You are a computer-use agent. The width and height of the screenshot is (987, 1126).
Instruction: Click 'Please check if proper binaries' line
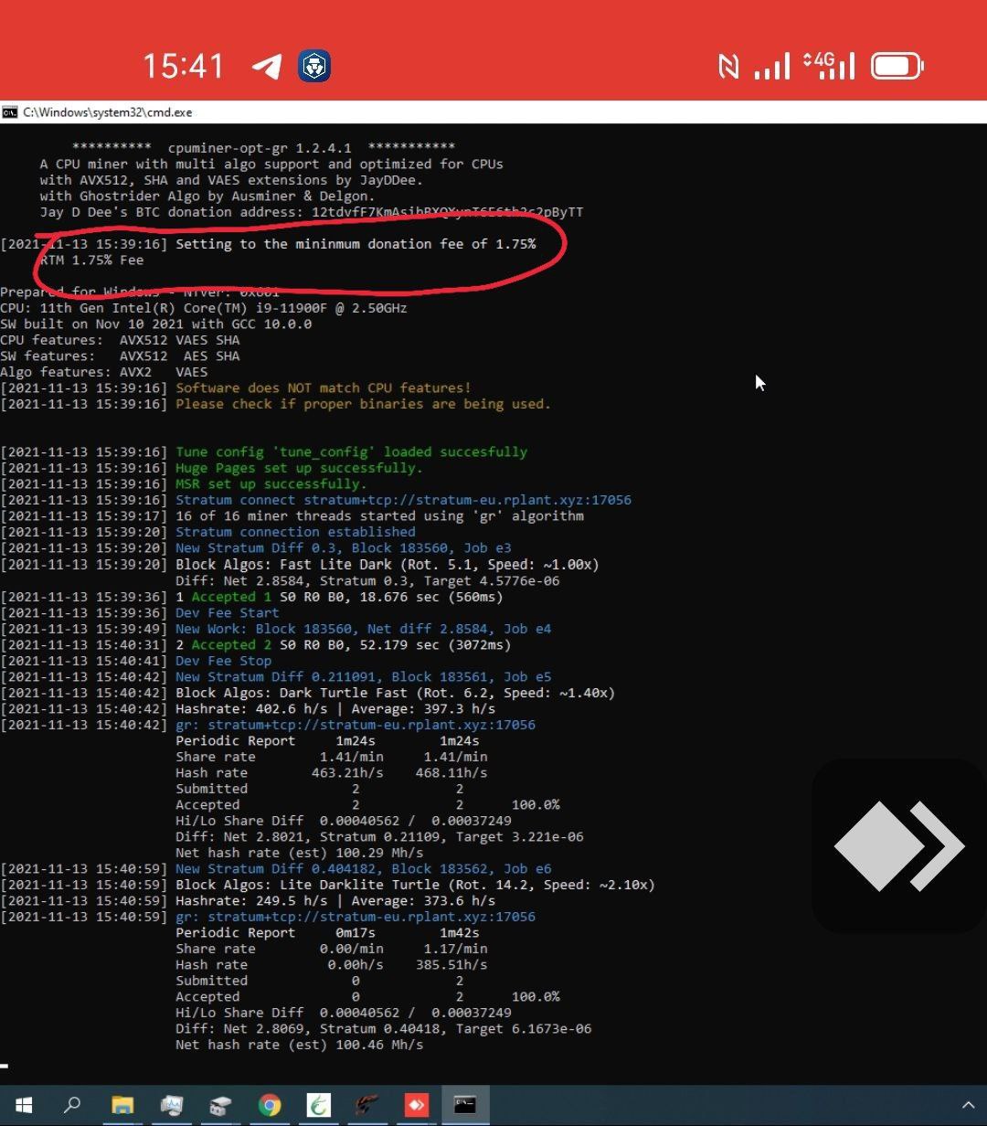tap(275, 404)
